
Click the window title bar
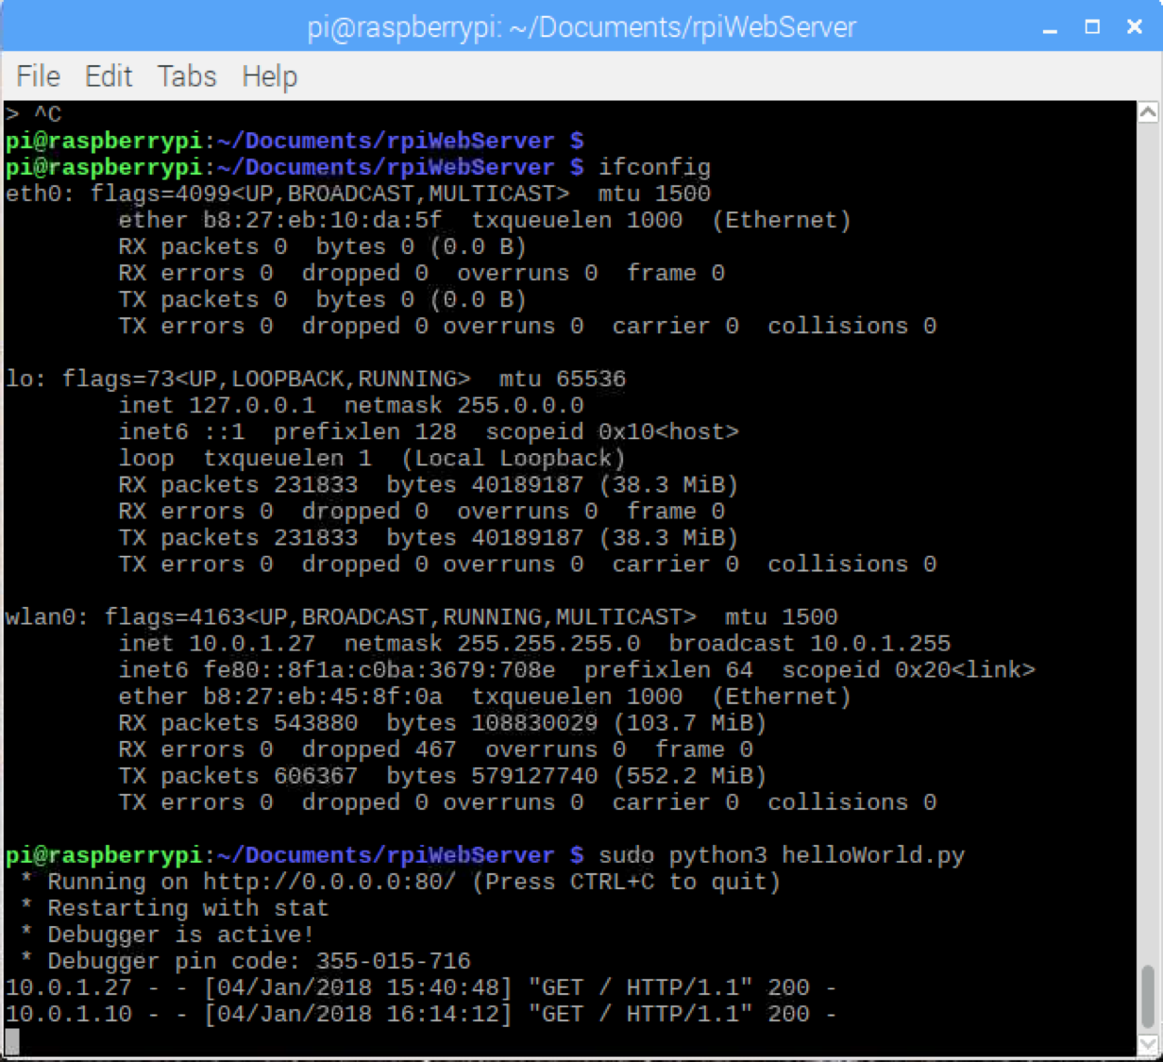[x=581, y=26]
